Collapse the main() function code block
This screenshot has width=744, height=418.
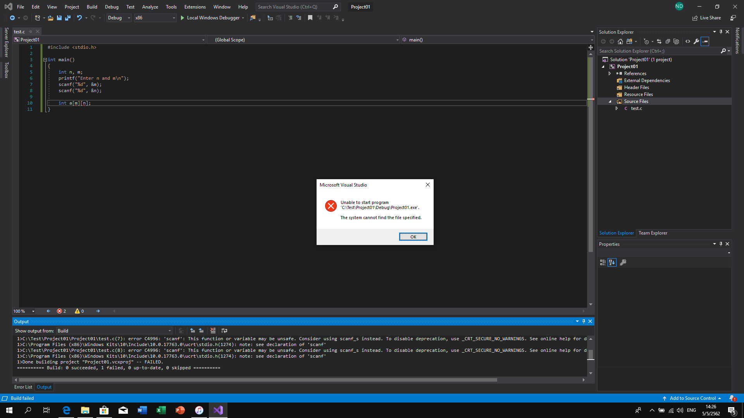click(x=45, y=60)
